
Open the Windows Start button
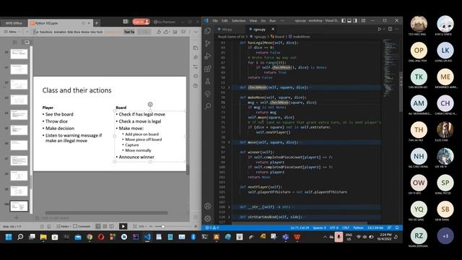click(x=9, y=237)
